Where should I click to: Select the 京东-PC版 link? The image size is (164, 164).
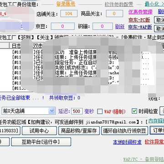139,20
